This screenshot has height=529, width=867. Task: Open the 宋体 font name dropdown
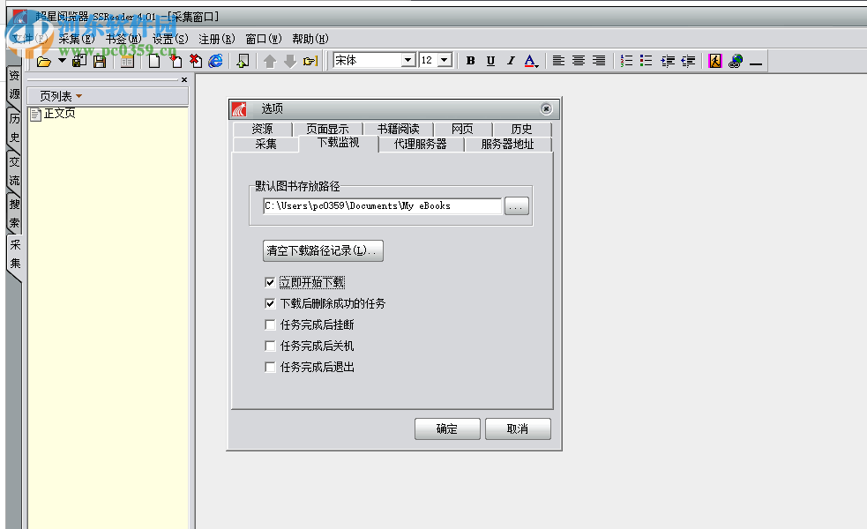click(x=408, y=60)
